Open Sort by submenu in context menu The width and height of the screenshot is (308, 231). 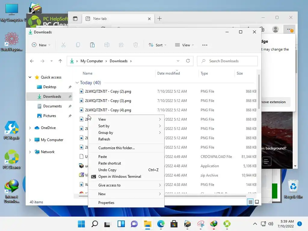point(126,126)
